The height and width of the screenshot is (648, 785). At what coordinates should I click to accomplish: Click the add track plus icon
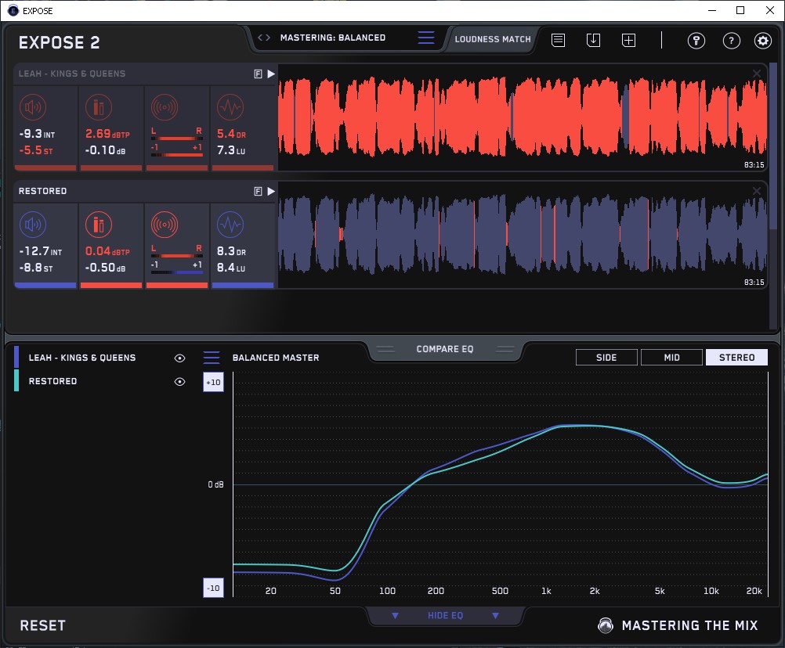coord(629,40)
